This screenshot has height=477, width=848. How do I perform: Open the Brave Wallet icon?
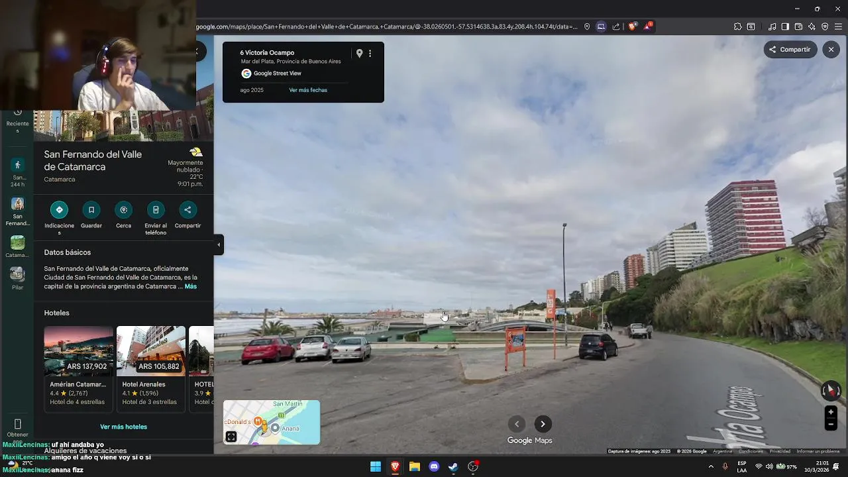[798, 26]
